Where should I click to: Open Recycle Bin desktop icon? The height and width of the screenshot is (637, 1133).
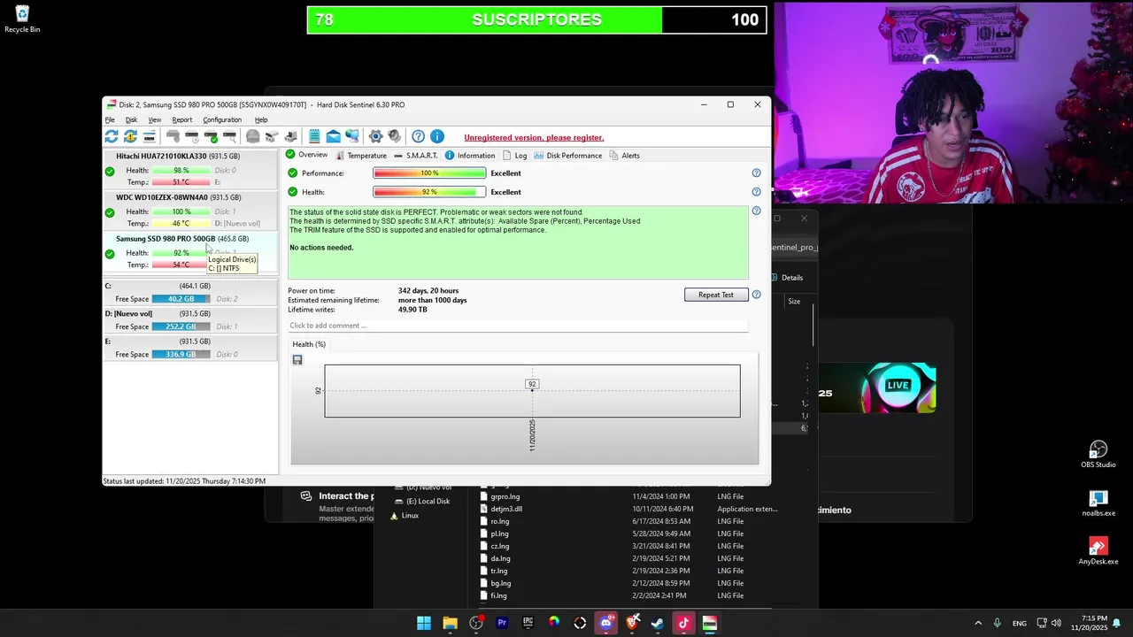pyautogui.click(x=22, y=19)
